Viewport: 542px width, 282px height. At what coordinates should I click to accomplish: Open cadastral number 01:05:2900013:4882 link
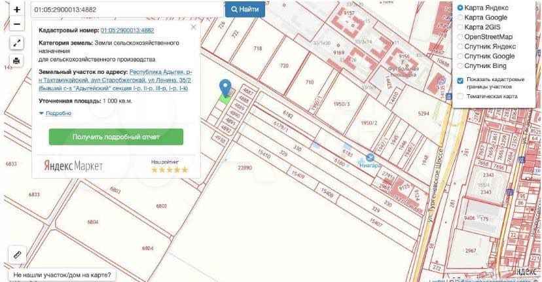point(127,30)
